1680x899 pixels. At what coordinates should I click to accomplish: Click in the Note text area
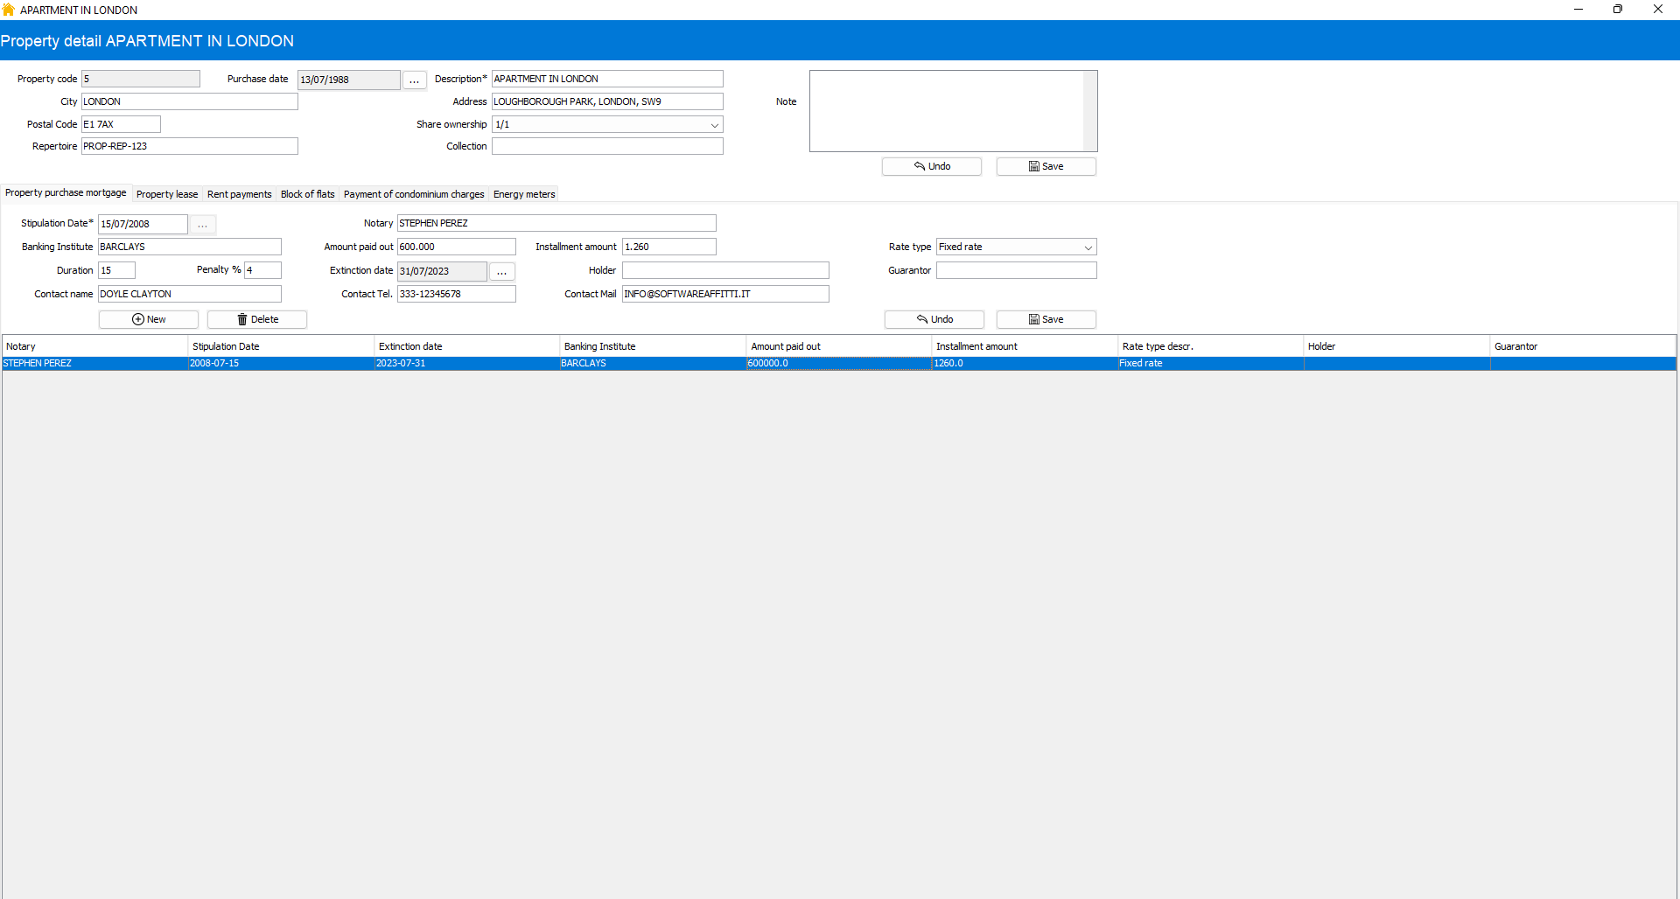click(946, 110)
